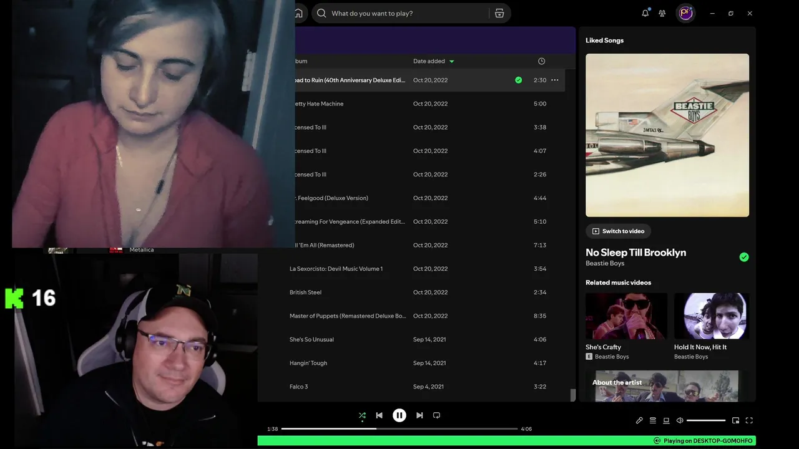The width and height of the screenshot is (799, 449).
Task: Toggle the green liked check for No Sleep Till Brooklyn
Action: 744,257
